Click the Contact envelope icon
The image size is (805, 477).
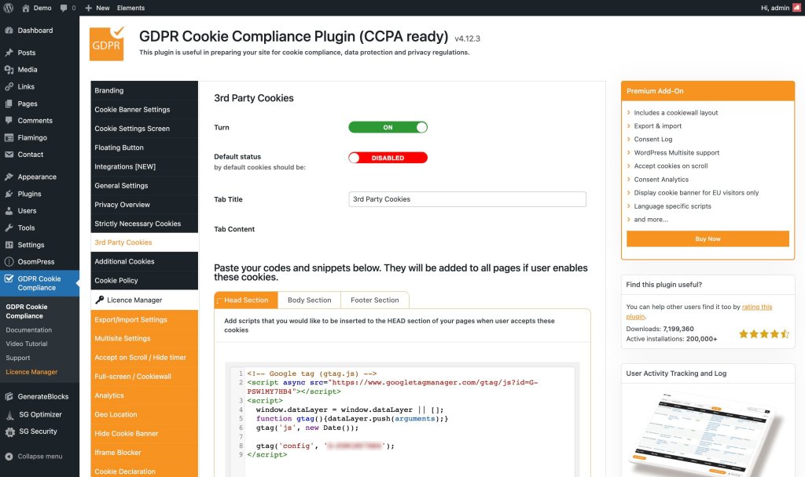[x=9, y=155]
